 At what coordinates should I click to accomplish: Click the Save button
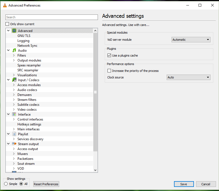[184, 184]
